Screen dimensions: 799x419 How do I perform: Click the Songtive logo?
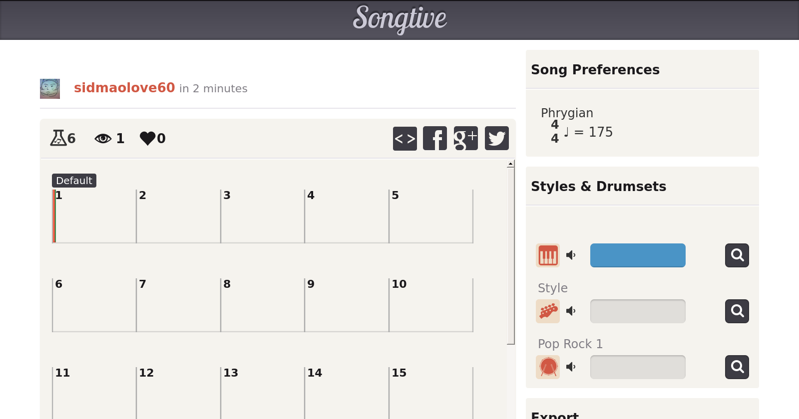tap(399, 19)
